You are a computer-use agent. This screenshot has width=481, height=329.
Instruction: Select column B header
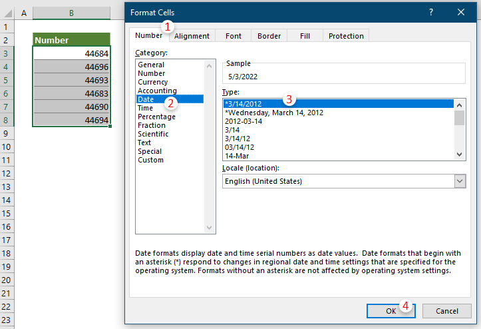point(71,13)
